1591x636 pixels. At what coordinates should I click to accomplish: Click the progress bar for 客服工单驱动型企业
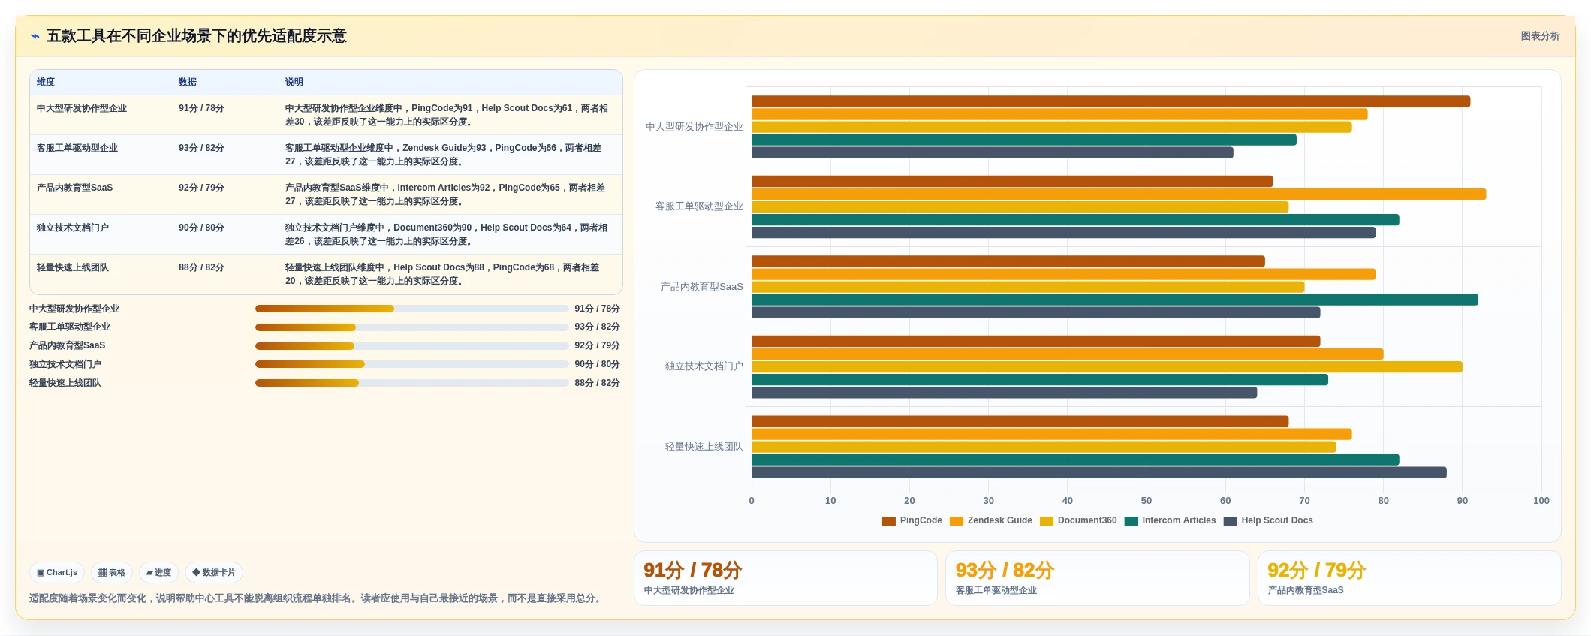pyautogui.click(x=411, y=327)
